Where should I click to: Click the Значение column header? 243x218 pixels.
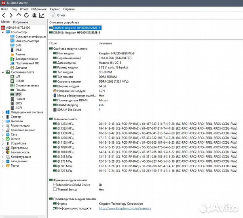click(106, 43)
